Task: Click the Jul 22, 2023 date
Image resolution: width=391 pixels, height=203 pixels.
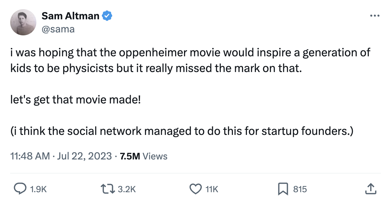Action: pos(84,156)
